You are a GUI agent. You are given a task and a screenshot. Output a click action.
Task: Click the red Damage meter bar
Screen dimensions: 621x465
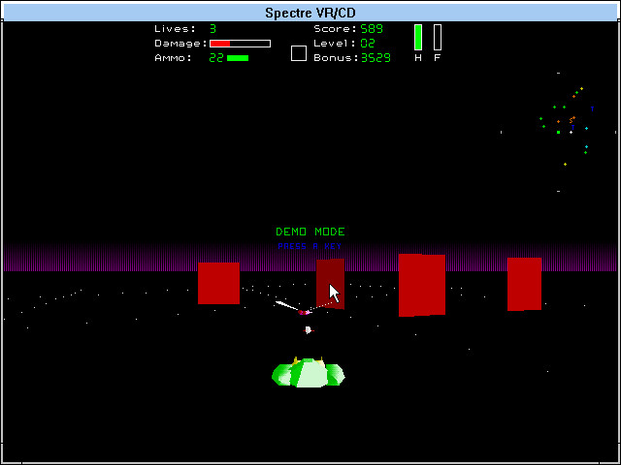click(x=240, y=44)
